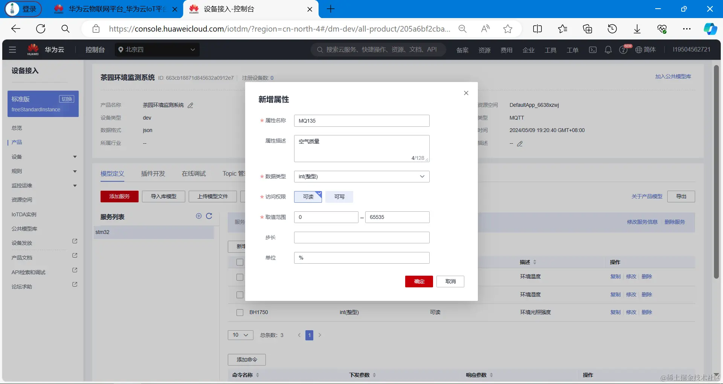Image resolution: width=723 pixels, height=384 pixels.
Task: Open 设备发放 external link icon
Action: [75, 241]
